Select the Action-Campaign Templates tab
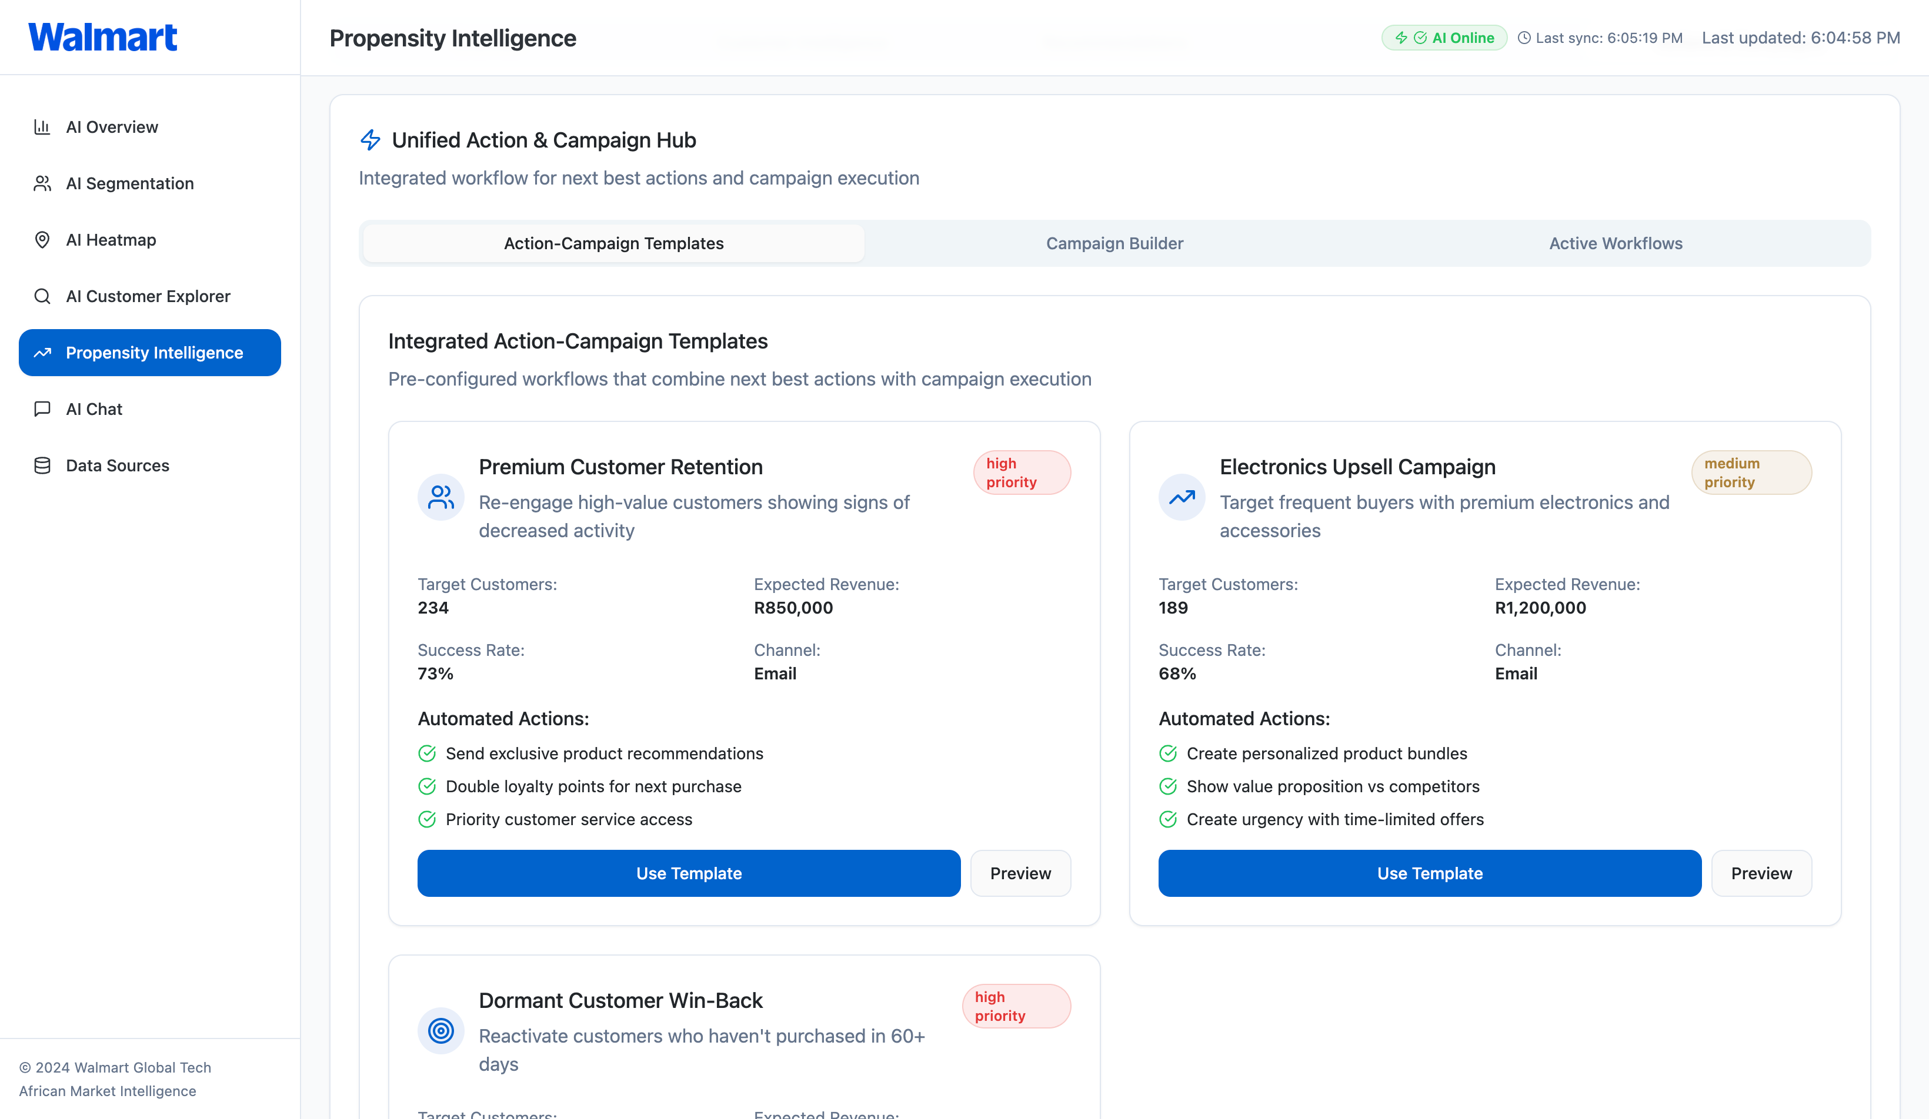1929x1119 pixels. [614, 243]
